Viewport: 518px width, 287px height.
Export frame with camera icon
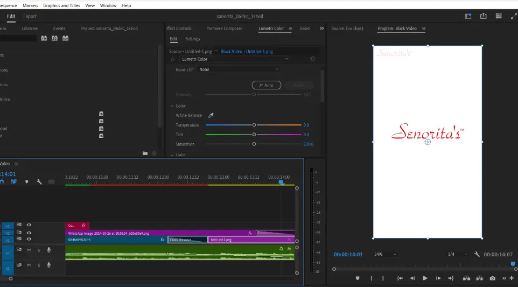click(492, 278)
